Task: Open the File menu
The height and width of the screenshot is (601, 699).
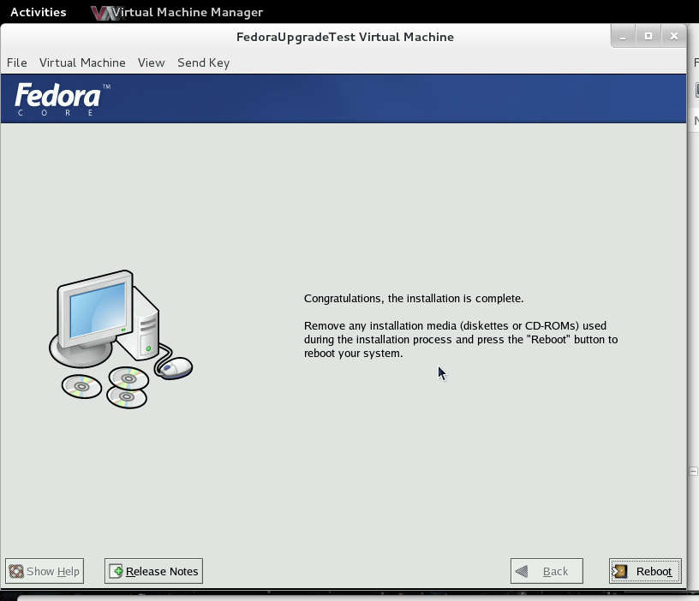Action: 17,62
